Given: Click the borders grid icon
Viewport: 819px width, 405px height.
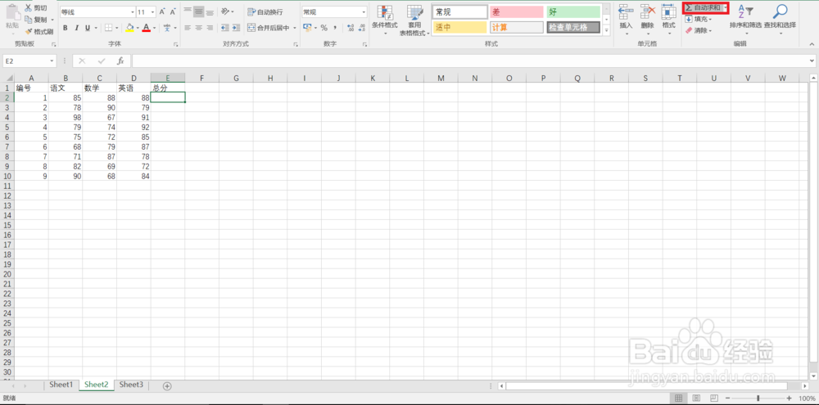Looking at the screenshot, I should point(108,28).
